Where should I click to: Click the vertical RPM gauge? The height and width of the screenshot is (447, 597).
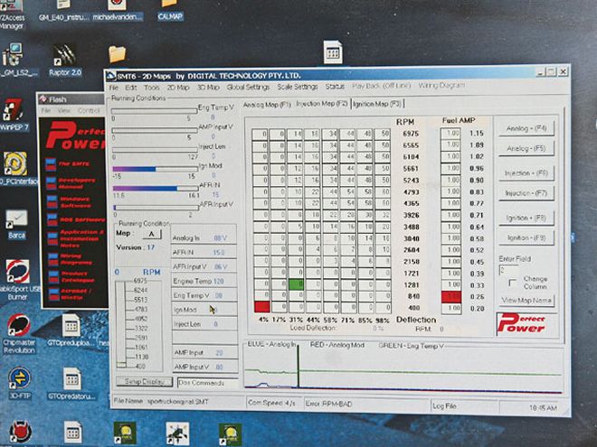point(121,323)
